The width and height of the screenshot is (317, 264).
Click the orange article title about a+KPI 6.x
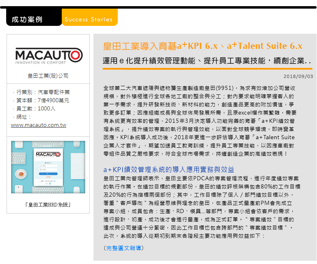203,46
